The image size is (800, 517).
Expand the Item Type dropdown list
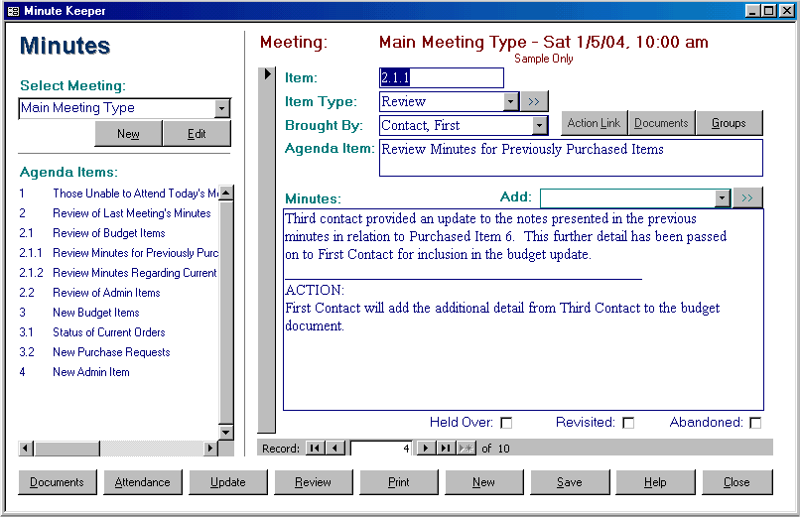(511, 101)
